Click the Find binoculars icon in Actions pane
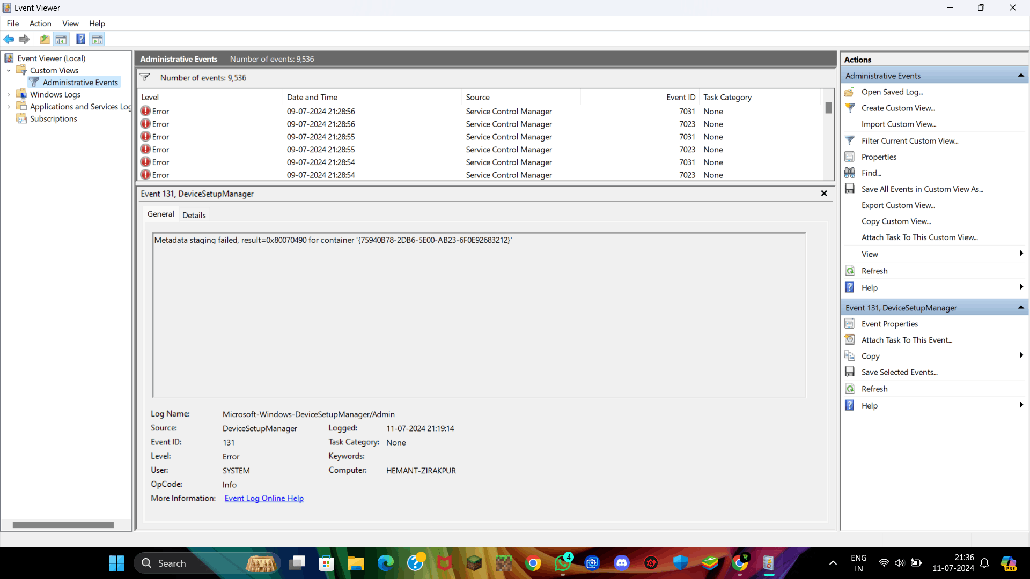Image resolution: width=1030 pixels, height=579 pixels. pyautogui.click(x=850, y=172)
